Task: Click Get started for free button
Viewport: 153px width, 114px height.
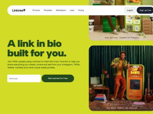Action: [58, 79]
